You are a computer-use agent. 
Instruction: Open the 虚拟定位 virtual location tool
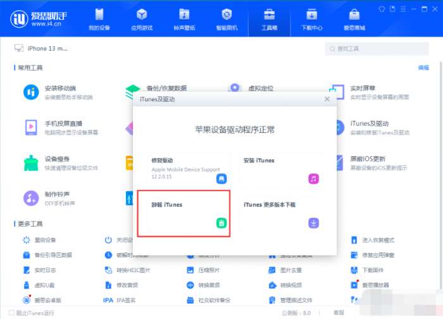click(251, 88)
